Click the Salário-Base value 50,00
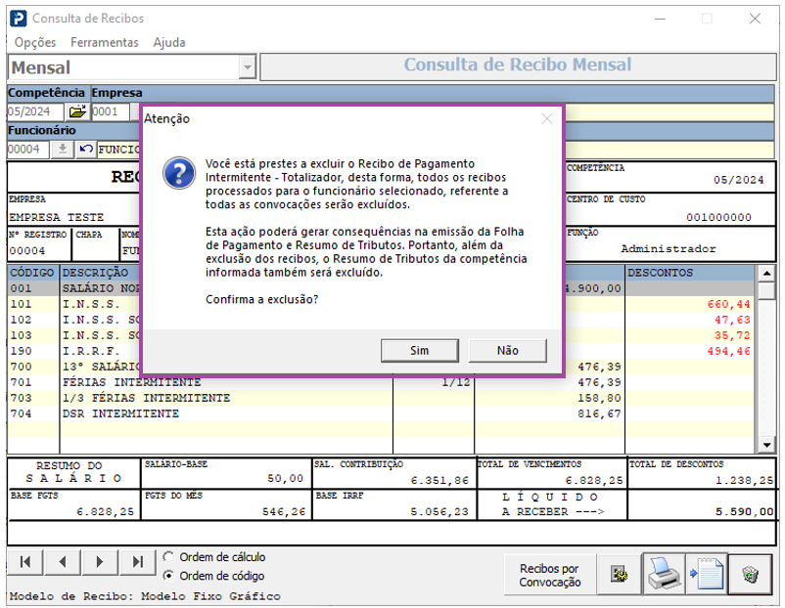This screenshot has width=785, height=608. click(x=286, y=479)
